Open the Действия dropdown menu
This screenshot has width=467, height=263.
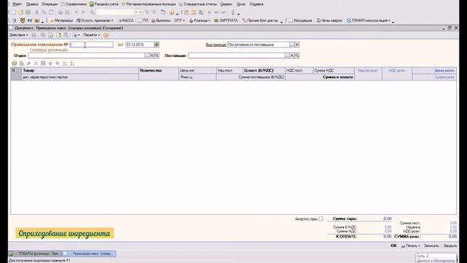[x=18, y=35]
